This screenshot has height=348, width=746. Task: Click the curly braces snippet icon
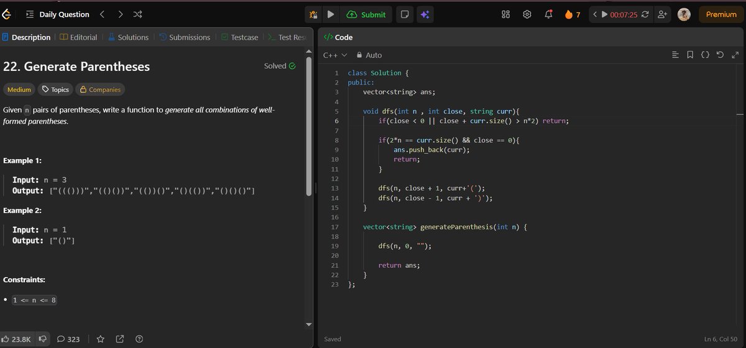pyautogui.click(x=705, y=55)
